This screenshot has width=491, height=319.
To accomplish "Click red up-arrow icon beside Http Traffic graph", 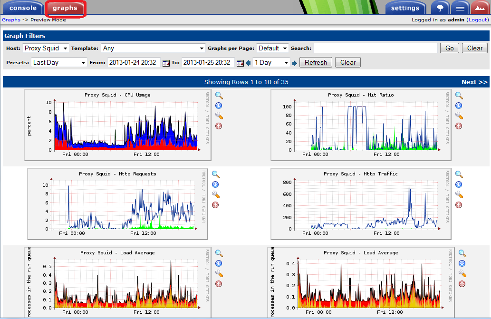I will pos(459,205).
